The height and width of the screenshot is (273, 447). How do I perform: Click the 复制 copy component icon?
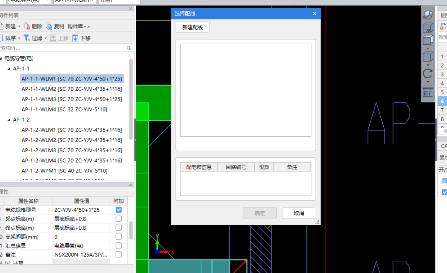coord(49,26)
